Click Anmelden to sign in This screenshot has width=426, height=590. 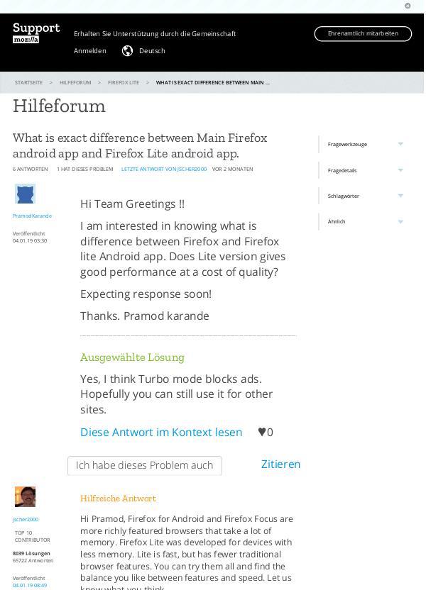tap(89, 50)
